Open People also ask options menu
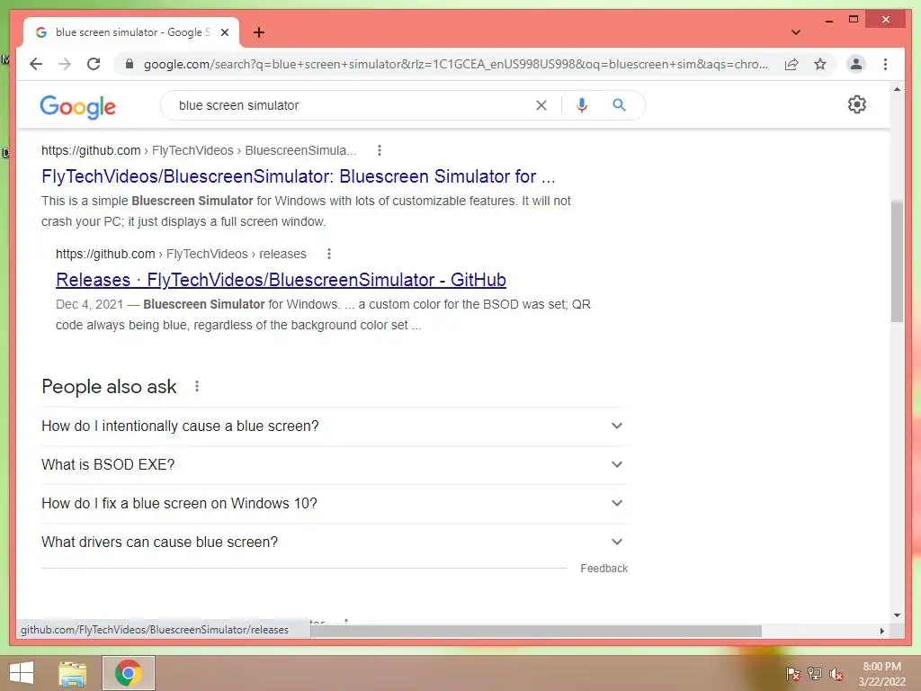The width and height of the screenshot is (921, 691). tap(197, 386)
